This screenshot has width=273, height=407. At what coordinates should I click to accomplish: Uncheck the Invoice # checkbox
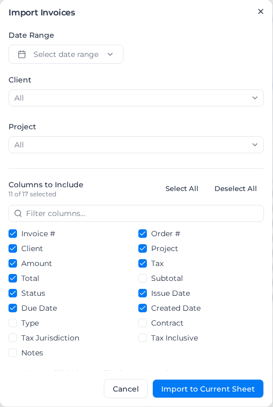[x=13, y=234]
